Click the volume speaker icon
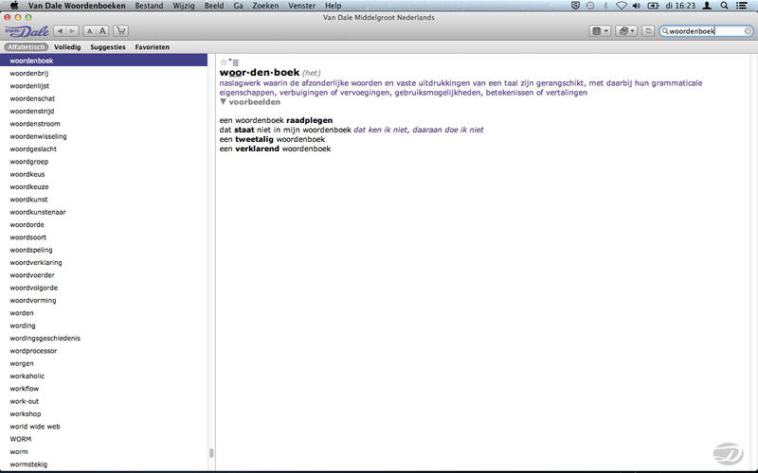This screenshot has height=473, width=758. point(636,6)
